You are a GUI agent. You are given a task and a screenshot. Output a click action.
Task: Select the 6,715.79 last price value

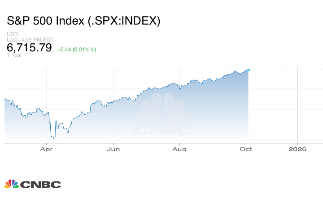click(30, 47)
